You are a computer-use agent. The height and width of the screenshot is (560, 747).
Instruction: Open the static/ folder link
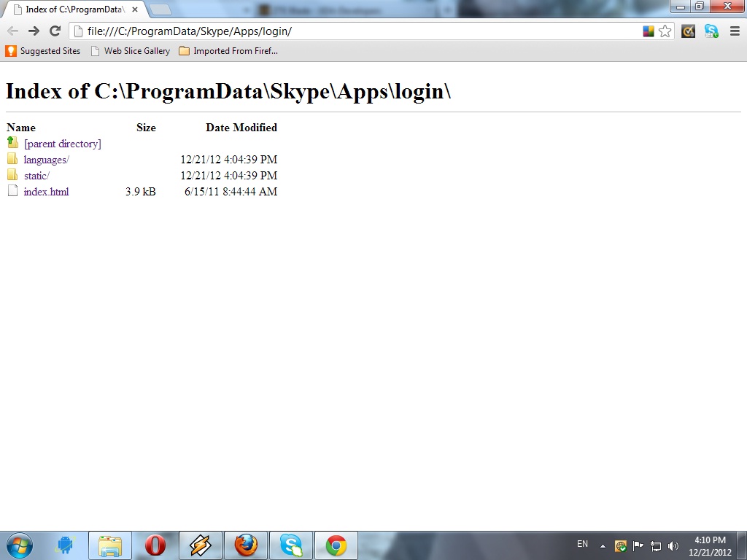point(36,176)
